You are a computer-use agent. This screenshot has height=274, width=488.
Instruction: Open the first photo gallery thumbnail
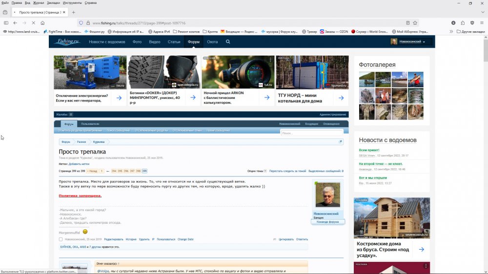(366, 79)
